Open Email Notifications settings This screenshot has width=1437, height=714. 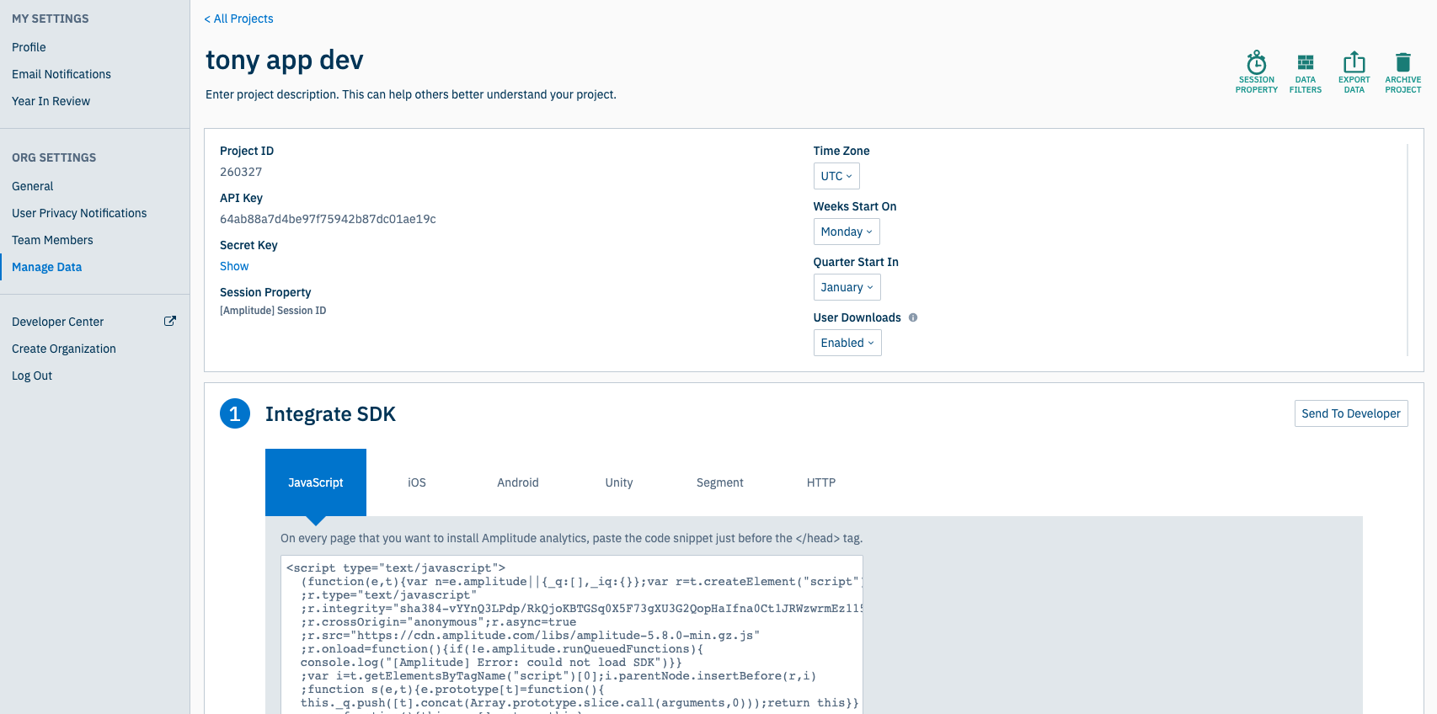61,74
